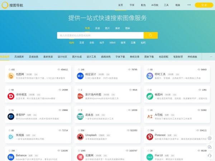Select the 灵感创意 category tab
215x161 pixels.
(33, 57)
